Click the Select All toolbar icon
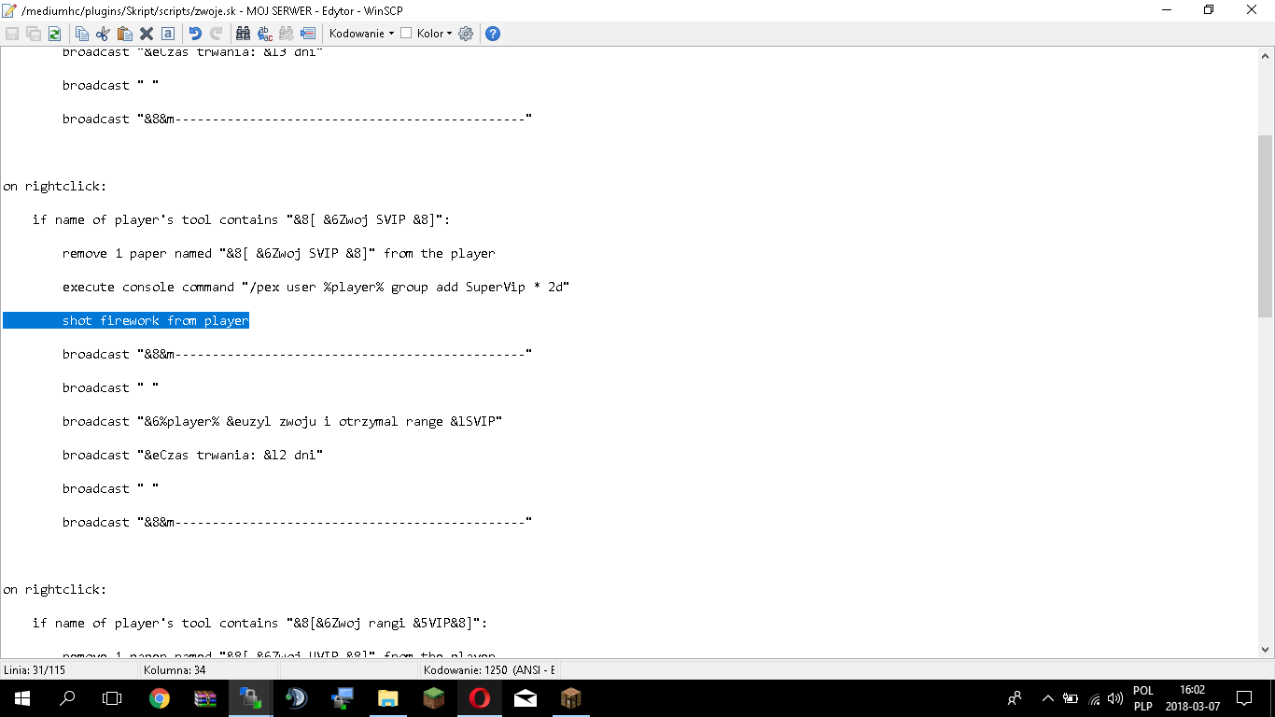The width and height of the screenshot is (1275, 717). click(x=168, y=34)
